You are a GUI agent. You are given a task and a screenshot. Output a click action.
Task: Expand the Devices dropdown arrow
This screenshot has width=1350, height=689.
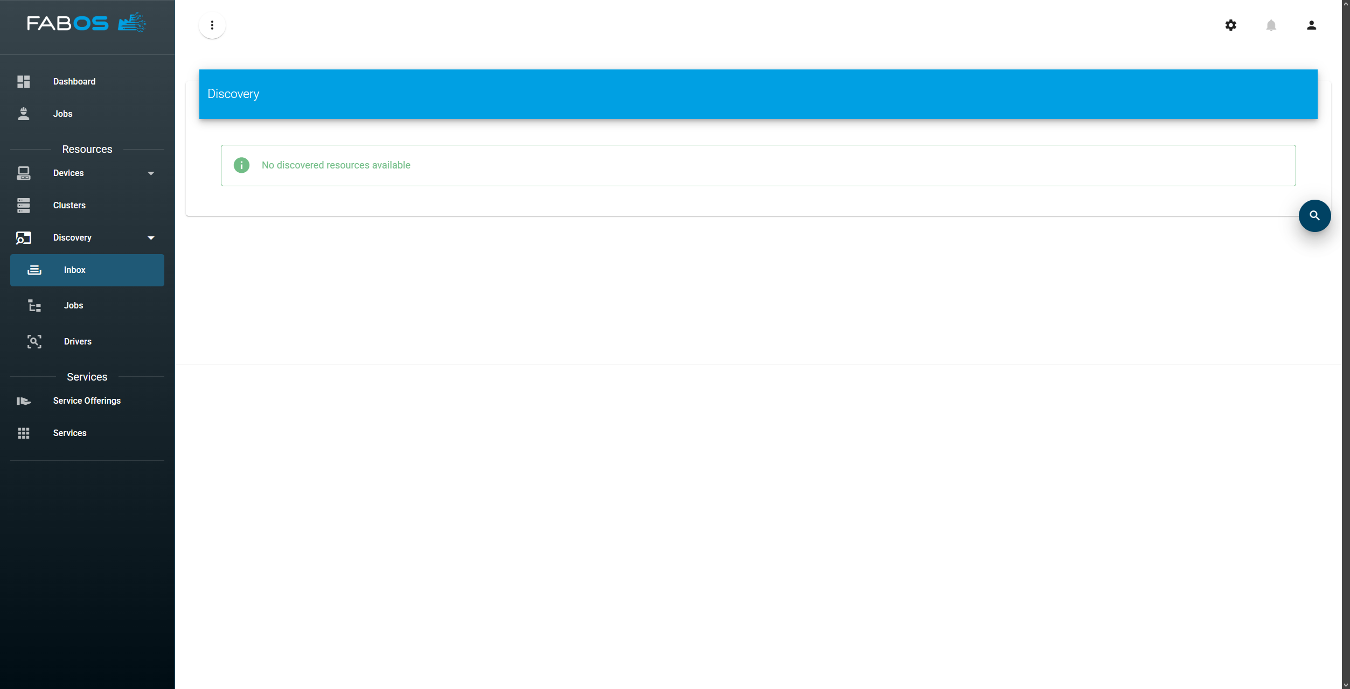(151, 173)
